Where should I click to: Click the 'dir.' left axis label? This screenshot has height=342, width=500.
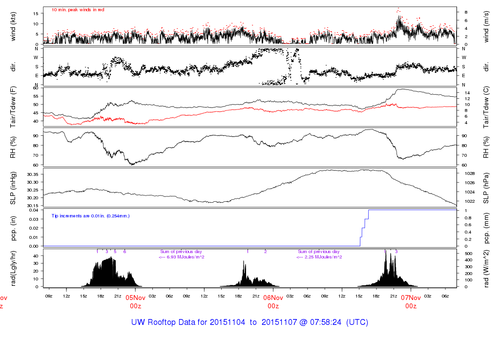pyautogui.click(x=13, y=66)
